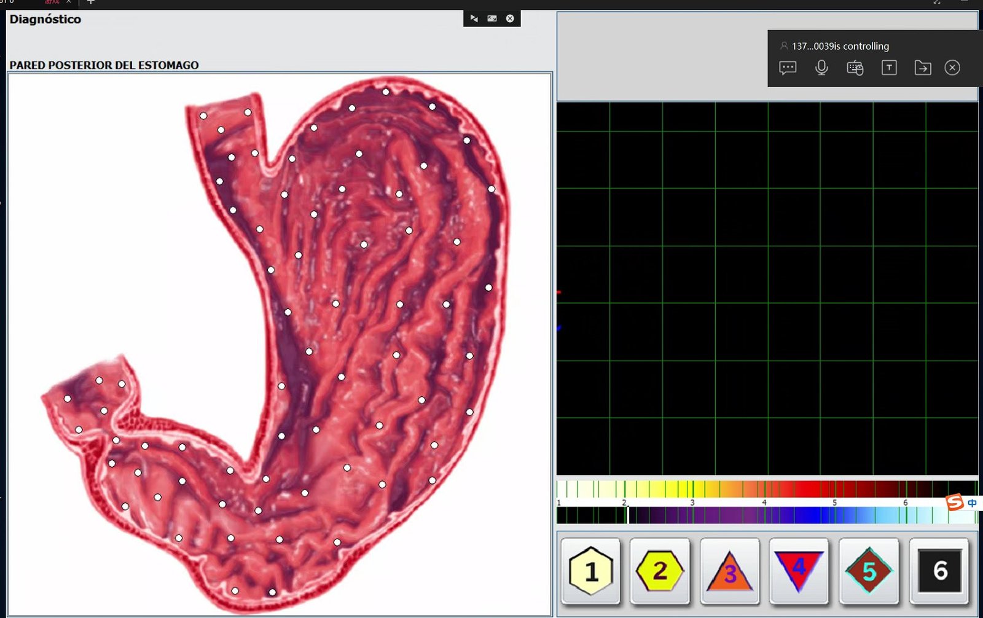Screen dimensions: 983x618
Task: Open the file transfer folder icon
Action: (x=922, y=68)
